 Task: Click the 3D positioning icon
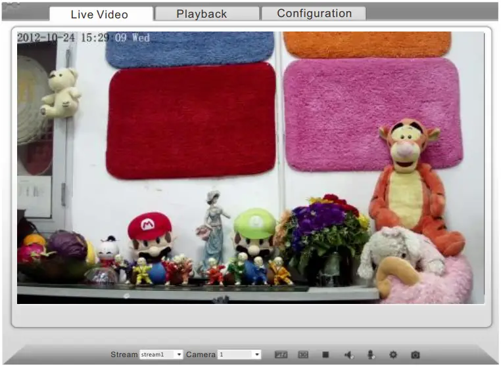303,355
